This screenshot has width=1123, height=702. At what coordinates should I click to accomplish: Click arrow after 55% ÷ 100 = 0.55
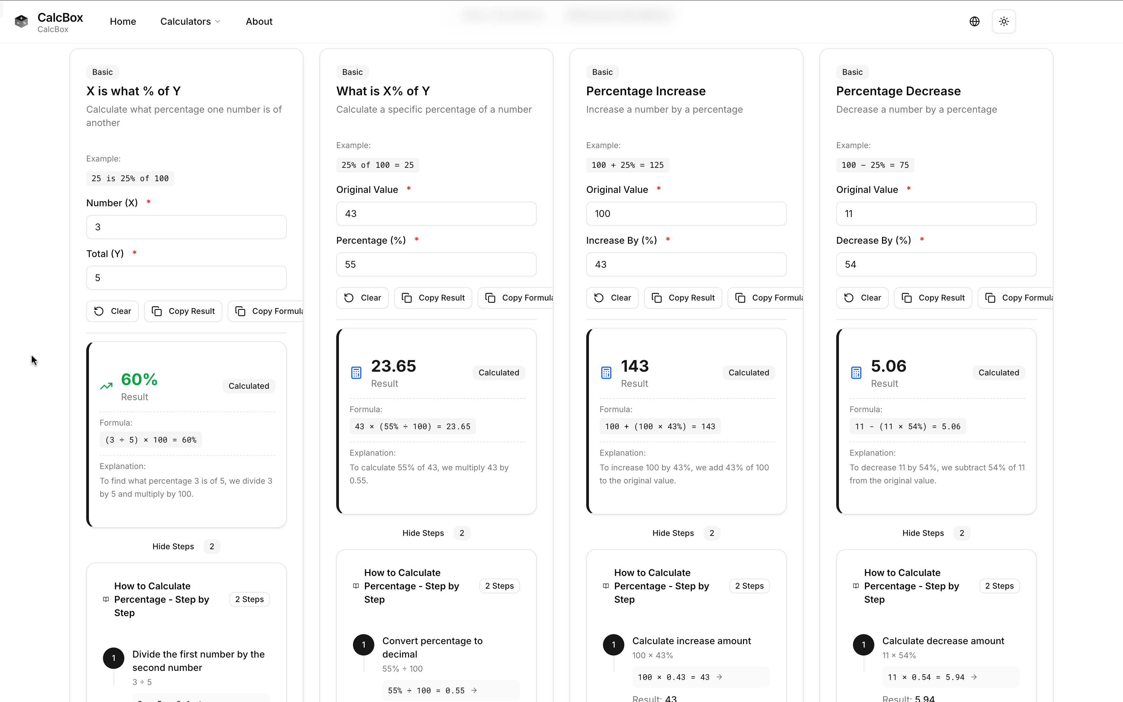(474, 690)
